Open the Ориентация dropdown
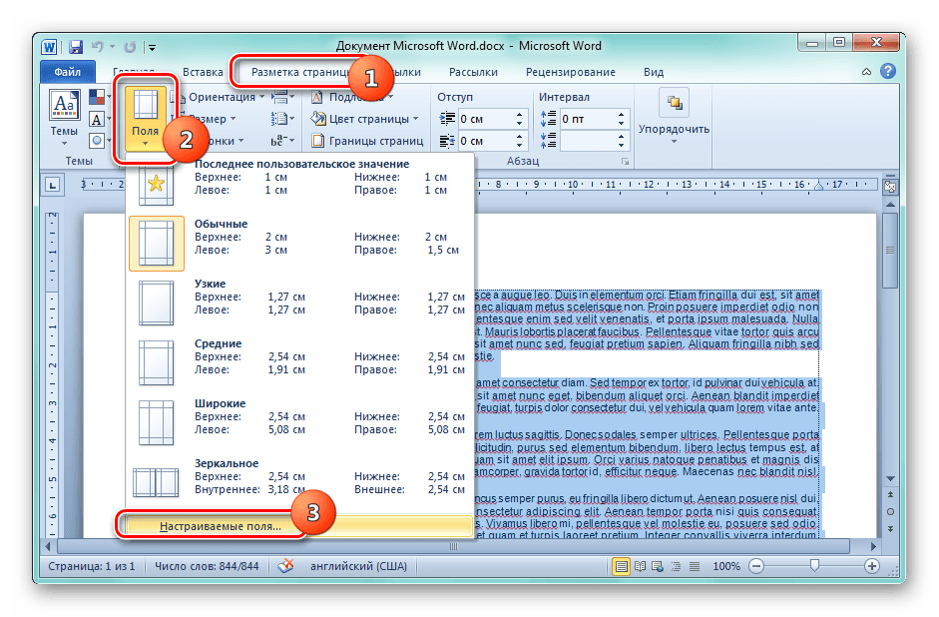The height and width of the screenshot is (617, 939). pyautogui.click(x=227, y=97)
